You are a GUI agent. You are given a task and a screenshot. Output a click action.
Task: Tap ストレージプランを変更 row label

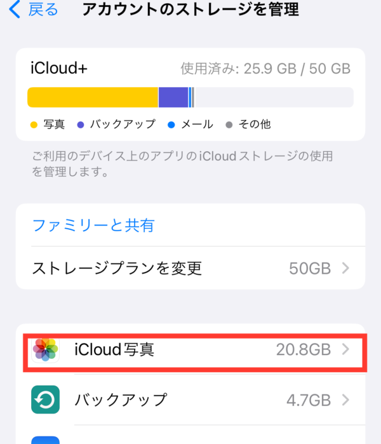tap(117, 268)
